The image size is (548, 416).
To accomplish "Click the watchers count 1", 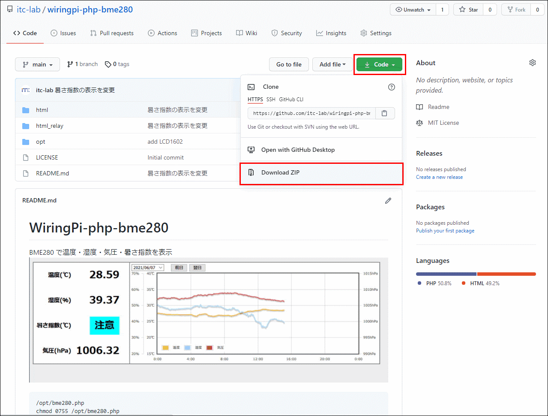I will click(442, 9).
